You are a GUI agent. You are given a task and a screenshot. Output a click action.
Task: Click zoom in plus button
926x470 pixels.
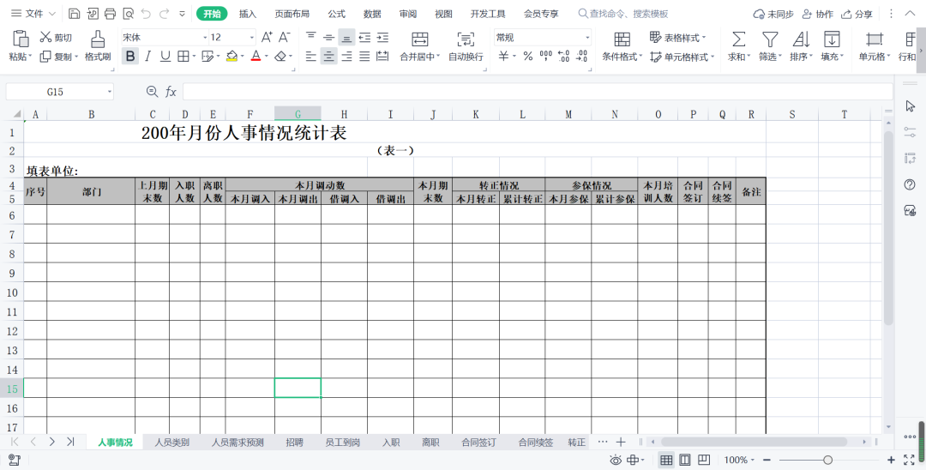coord(891,460)
